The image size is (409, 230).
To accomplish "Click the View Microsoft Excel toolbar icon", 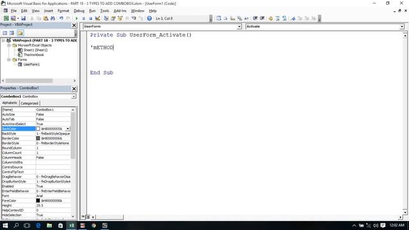I will coord(6,19).
